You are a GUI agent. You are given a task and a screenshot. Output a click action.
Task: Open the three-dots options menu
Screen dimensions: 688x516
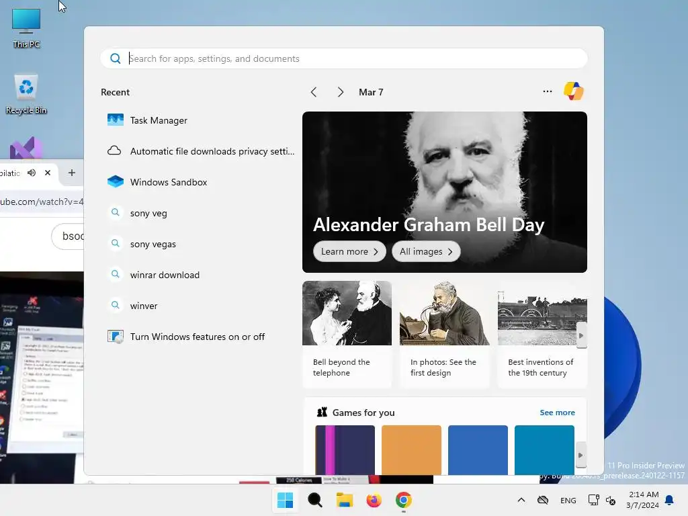click(x=547, y=91)
